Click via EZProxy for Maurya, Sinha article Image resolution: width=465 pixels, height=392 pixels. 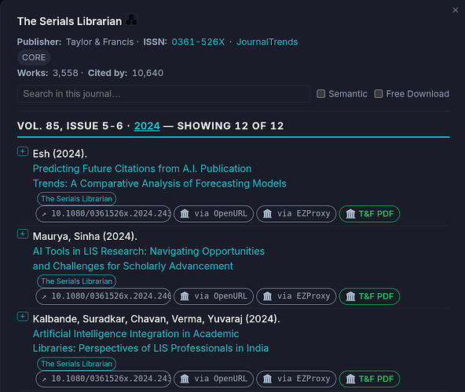pyautogui.click(x=296, y=296)
